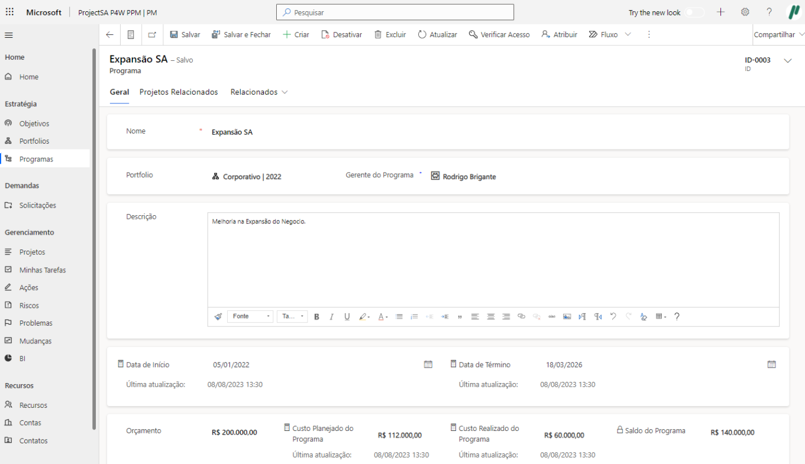The width and height of the screenshot is (805, 464).
Task: Toggle the Try the new look switch
Action: tap(695, 12)
